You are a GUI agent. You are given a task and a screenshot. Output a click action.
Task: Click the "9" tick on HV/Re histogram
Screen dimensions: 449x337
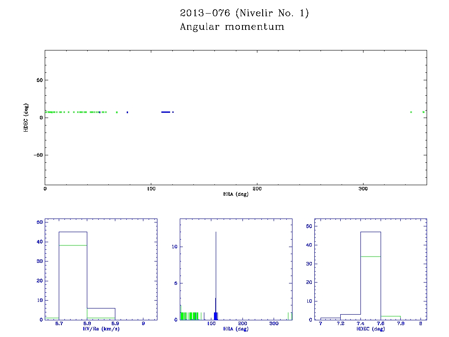(143, 323)
